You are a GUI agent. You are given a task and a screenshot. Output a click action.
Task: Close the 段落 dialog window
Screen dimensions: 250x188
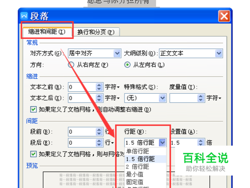tap(224, 16)
